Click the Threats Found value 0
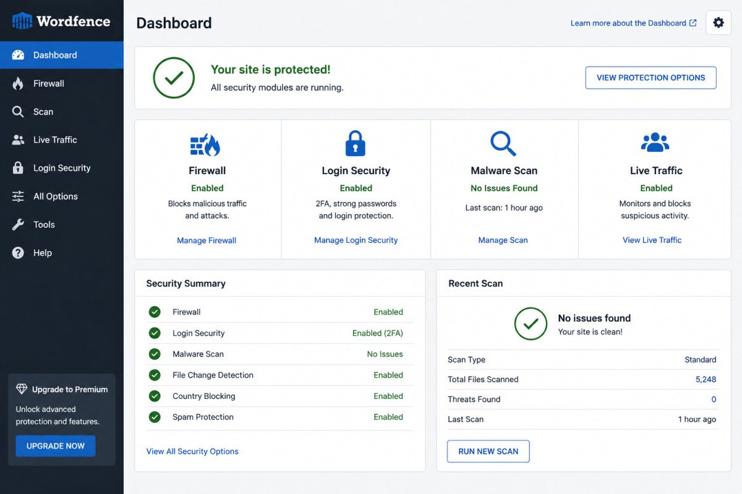The image size is (742, 494). [x=714, y=400]
